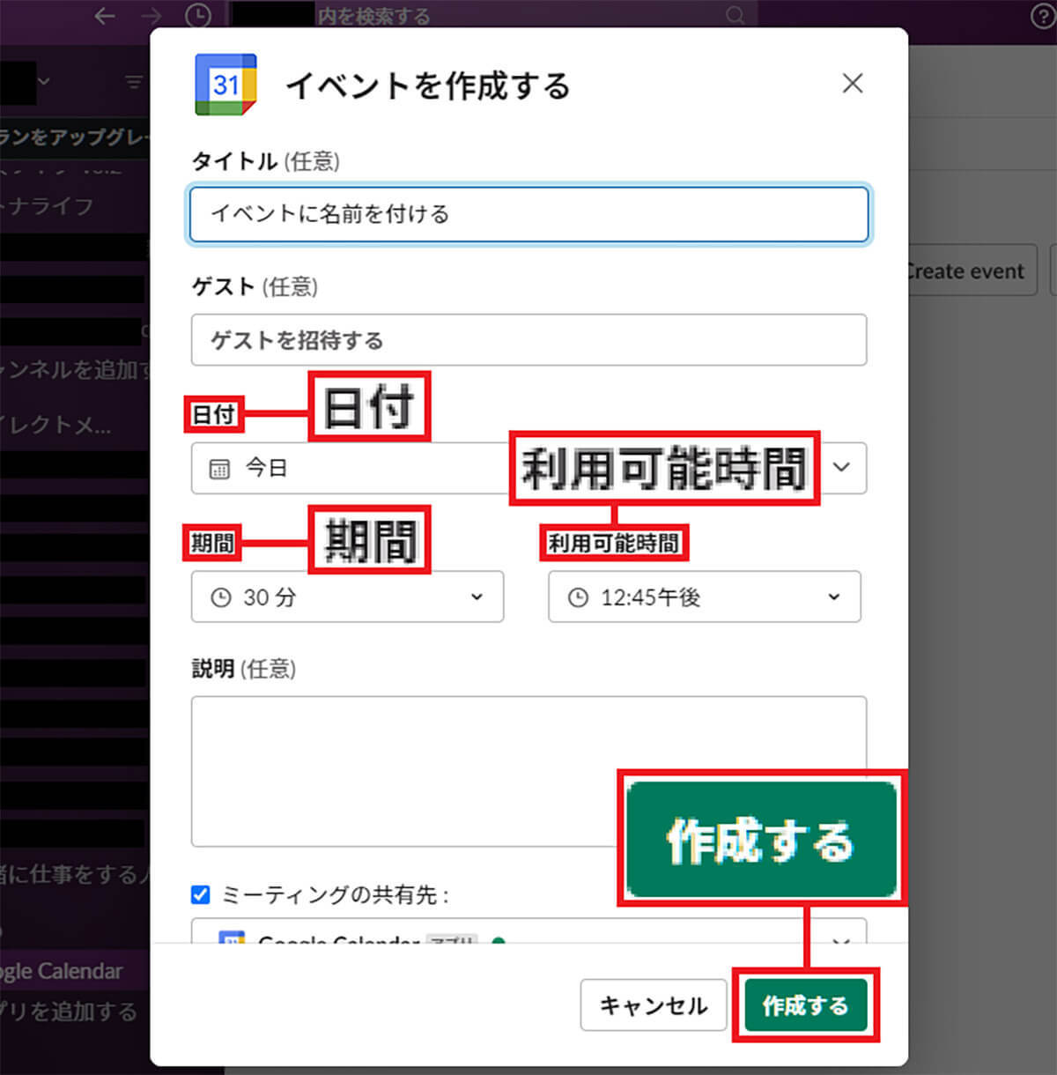
Task: Select the ナライフ channel in the sidebar
Action: click(48, 205)
